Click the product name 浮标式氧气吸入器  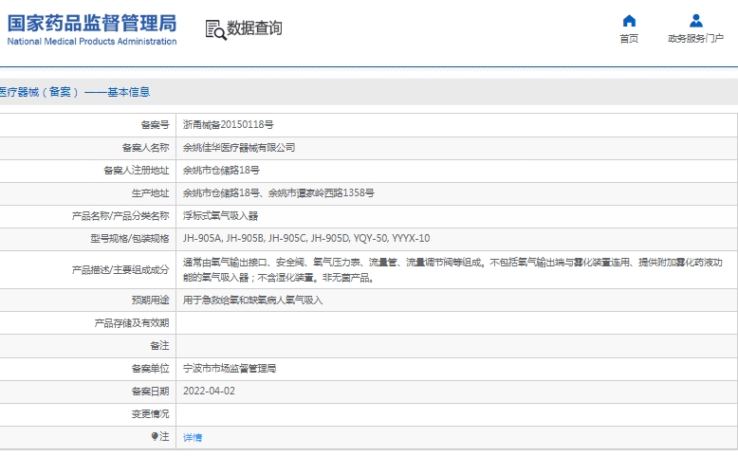coord(221,216)
